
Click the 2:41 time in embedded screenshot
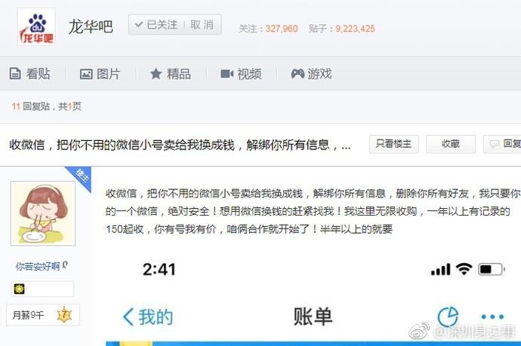(159, 269)
